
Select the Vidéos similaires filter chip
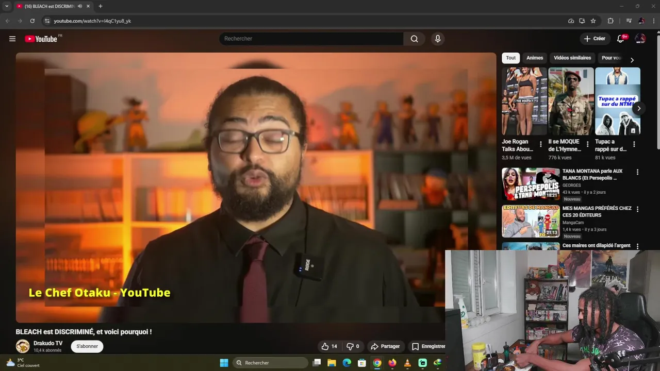coord(572,58)
